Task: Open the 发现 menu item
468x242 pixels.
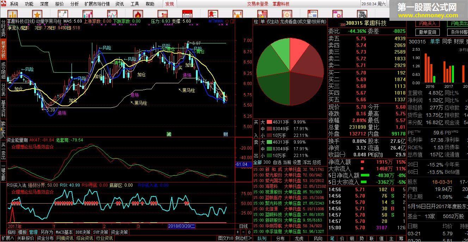Action: pos(170,4)
